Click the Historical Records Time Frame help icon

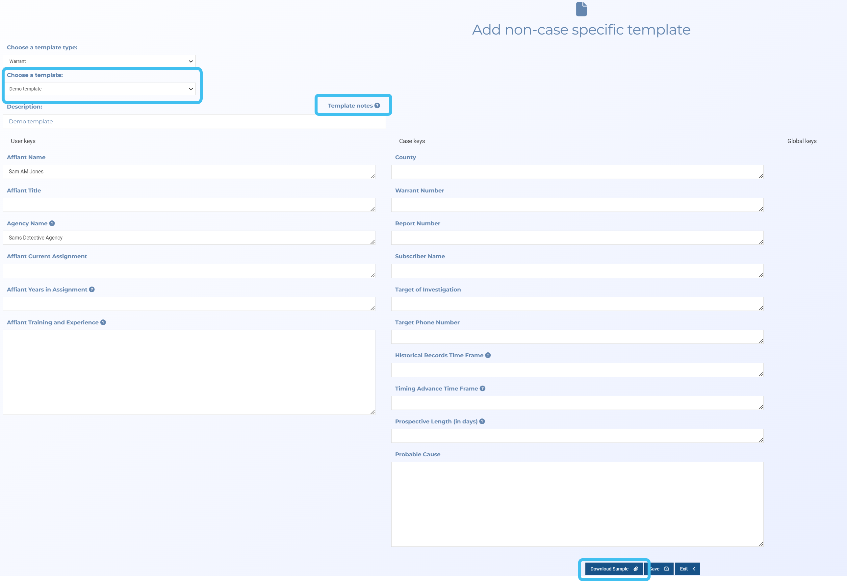pyautogui.click(x=488, y=355)
